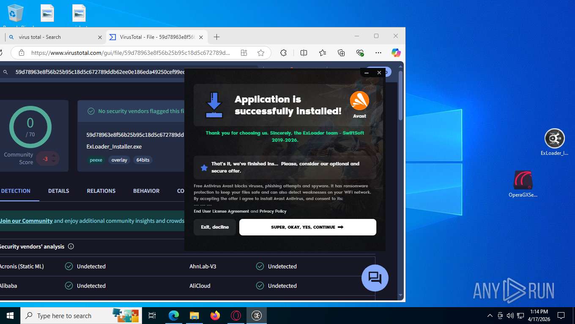575x324 pixels.
Task: Toggle Edge split screen icon
Action: click(x=304, y=53)
